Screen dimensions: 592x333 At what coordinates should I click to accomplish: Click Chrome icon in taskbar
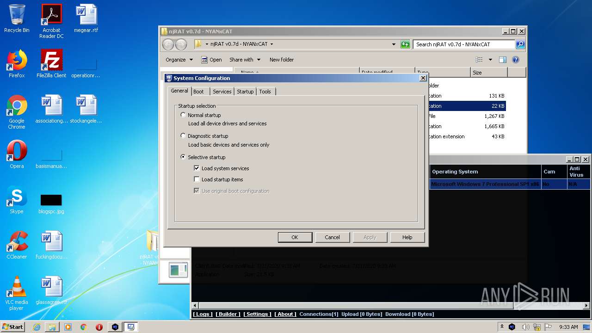click(84, 327)
